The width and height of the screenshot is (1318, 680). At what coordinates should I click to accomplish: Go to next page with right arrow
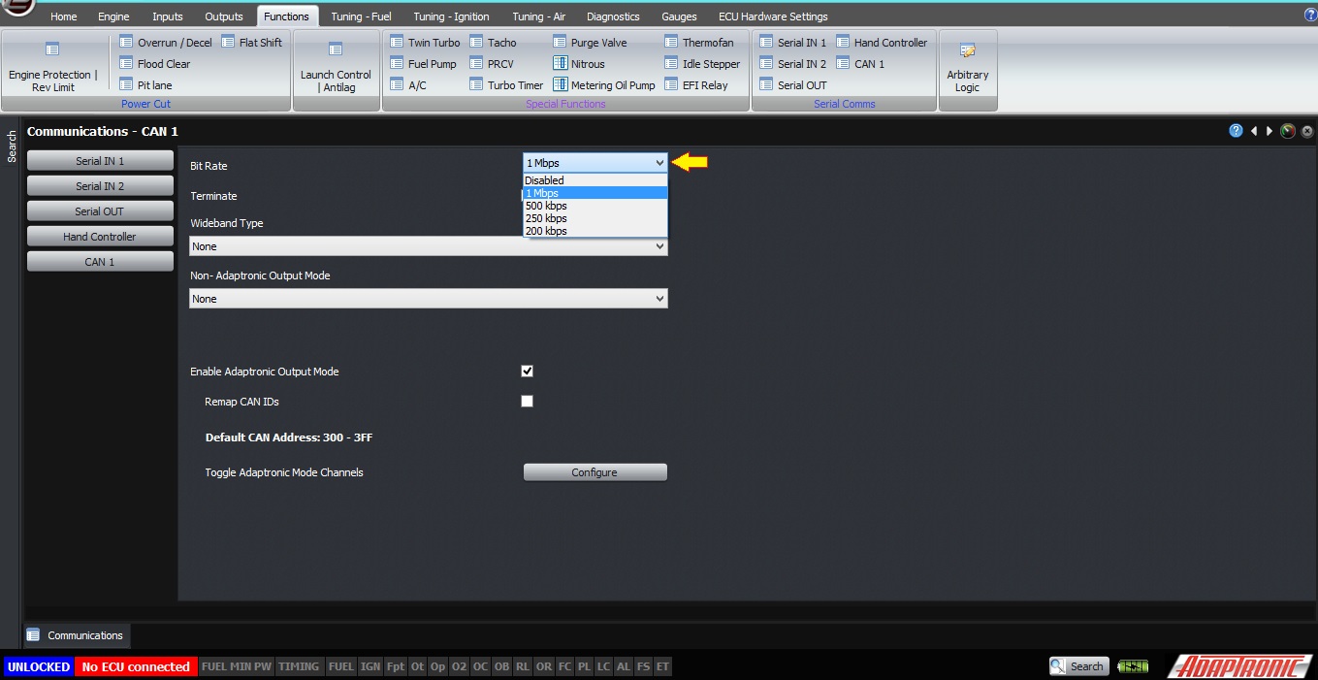[1270, 131]
